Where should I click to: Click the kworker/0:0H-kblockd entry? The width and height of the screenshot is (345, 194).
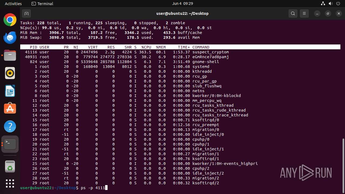pyautogui.click(x=217, y=96)
